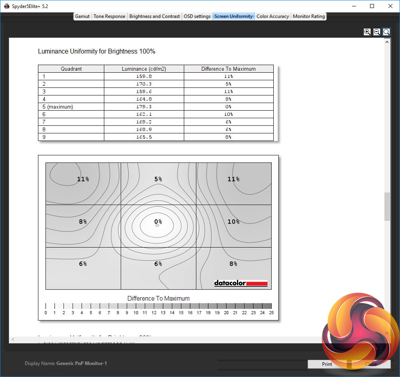Select the Screen Uniformity tab
This screenshot has height=377, width=400.
point(233,16)
